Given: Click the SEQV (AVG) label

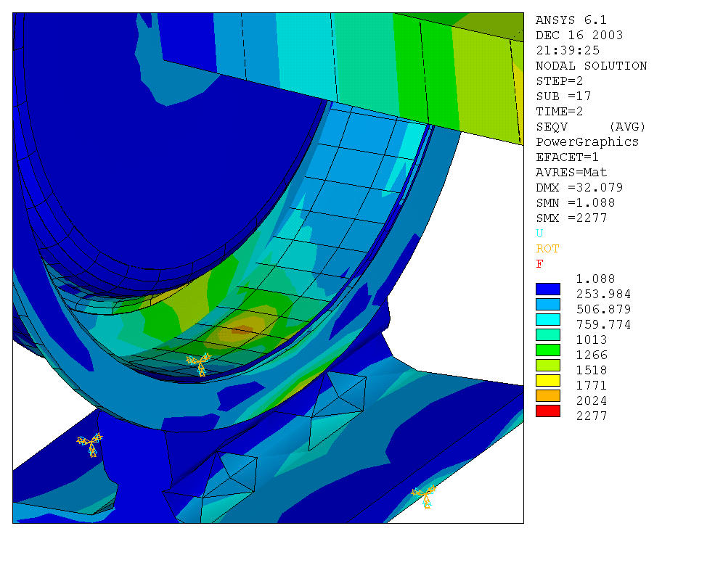Looking at the screenshot, I should pyautogui.click(x=591, y=127).
